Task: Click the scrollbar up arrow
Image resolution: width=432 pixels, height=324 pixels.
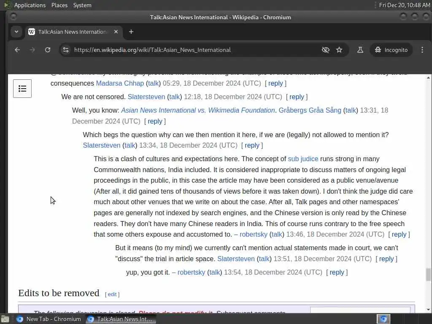Action: 428,78
